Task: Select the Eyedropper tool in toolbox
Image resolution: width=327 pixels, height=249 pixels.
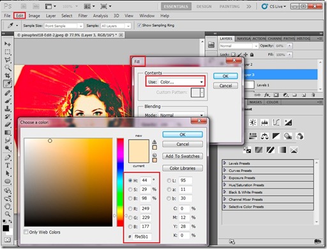Action: click(x=8, y=84)
